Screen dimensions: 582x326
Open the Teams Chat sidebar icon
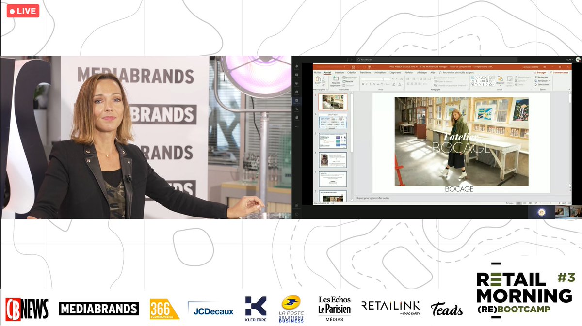(297, 75)
